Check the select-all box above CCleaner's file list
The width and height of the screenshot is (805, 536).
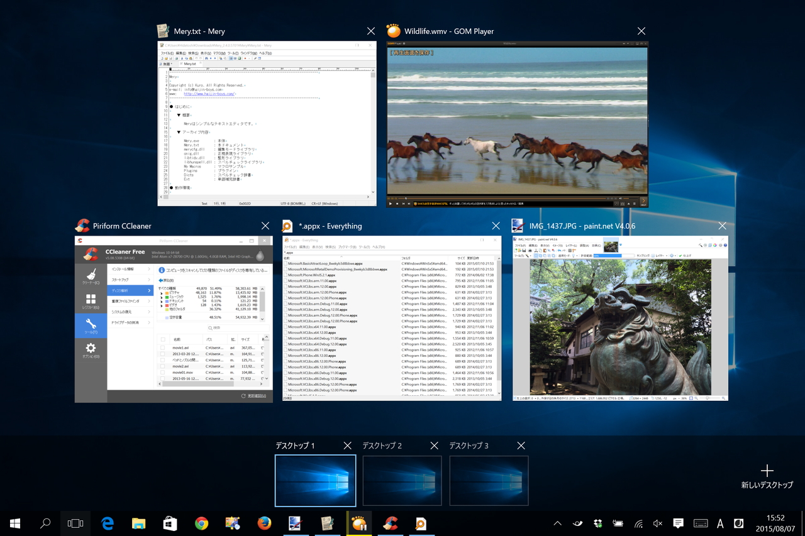pos(164,339)
